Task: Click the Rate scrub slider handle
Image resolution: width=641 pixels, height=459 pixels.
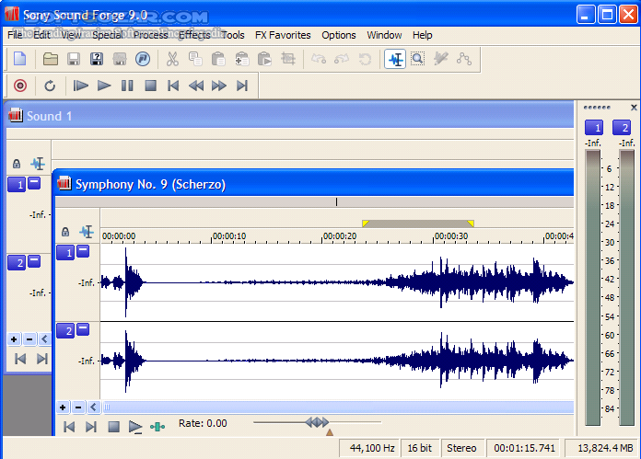Action: point(317,422)
